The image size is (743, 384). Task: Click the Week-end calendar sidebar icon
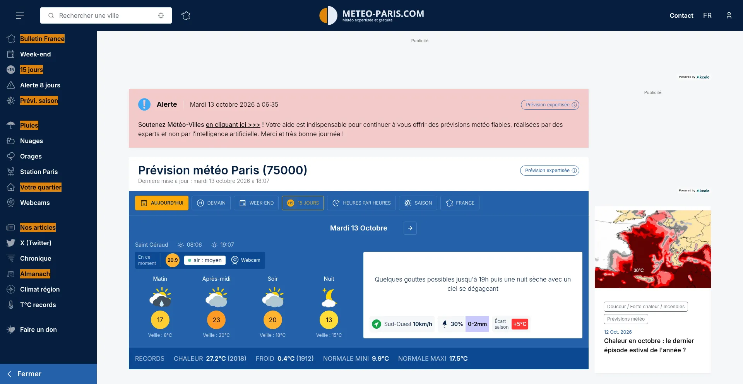point(11,54)
